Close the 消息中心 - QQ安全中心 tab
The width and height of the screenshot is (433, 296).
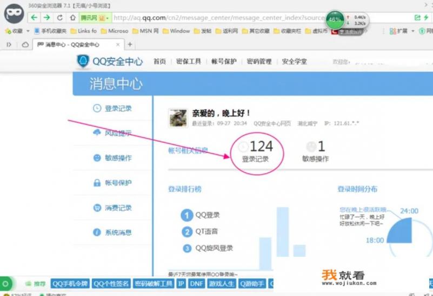point(118,44)
